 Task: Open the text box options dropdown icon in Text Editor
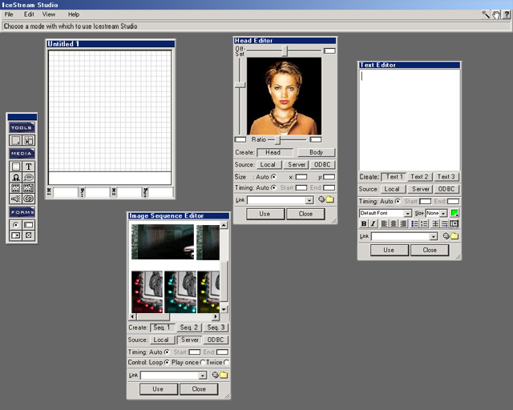(454, 224)
